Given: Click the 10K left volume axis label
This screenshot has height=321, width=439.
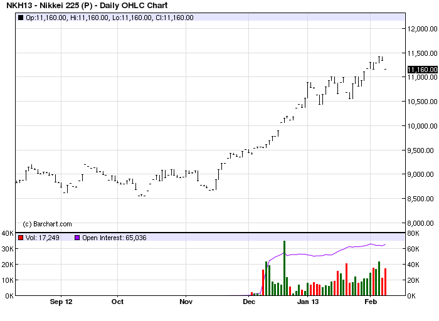Looking at the screenshot, I should coord(8,280).
